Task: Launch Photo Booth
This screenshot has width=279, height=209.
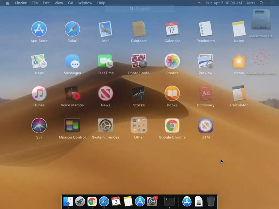Action: click(x=139, y=61)
